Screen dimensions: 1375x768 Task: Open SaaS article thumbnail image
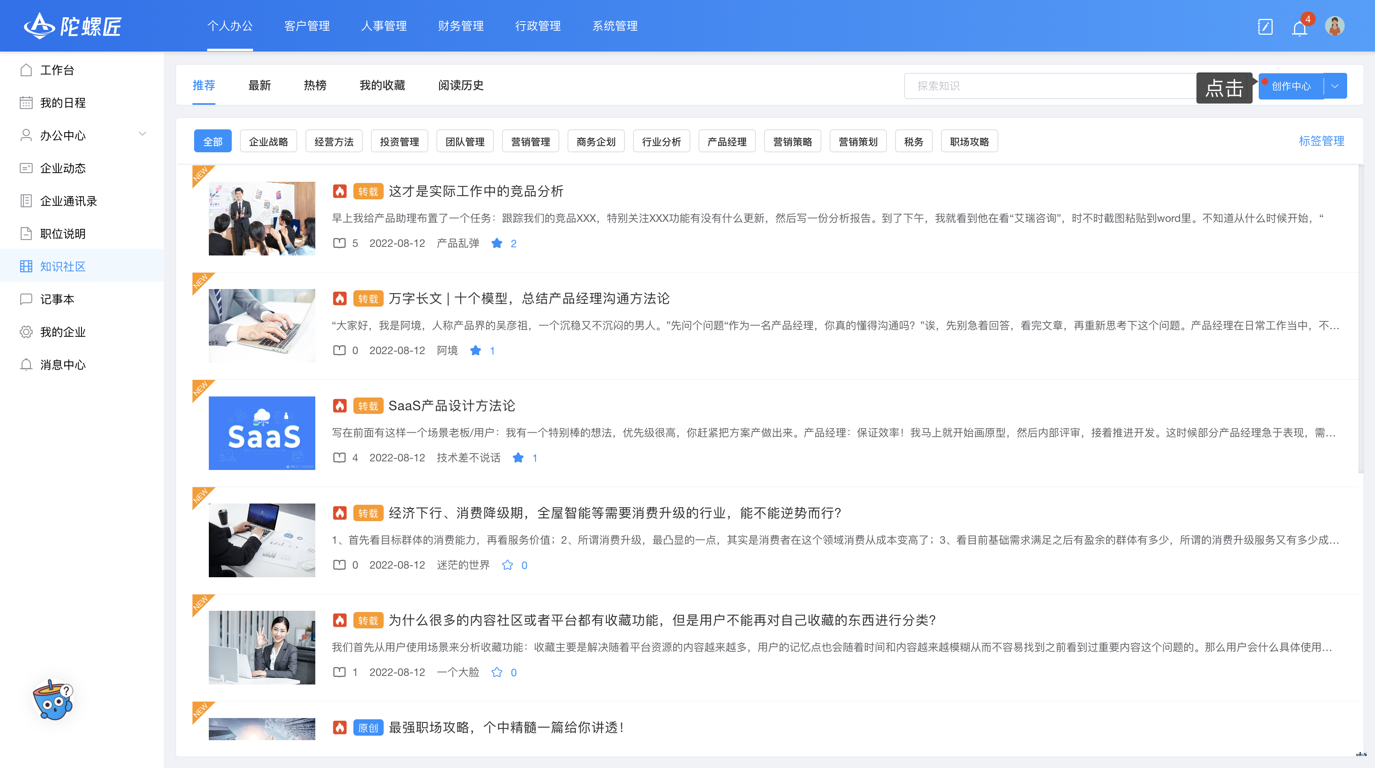[x=262, y=433]
